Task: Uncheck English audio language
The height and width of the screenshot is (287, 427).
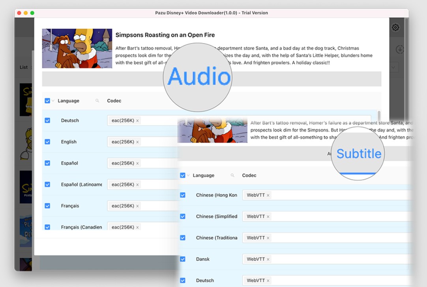Action: 47,142
